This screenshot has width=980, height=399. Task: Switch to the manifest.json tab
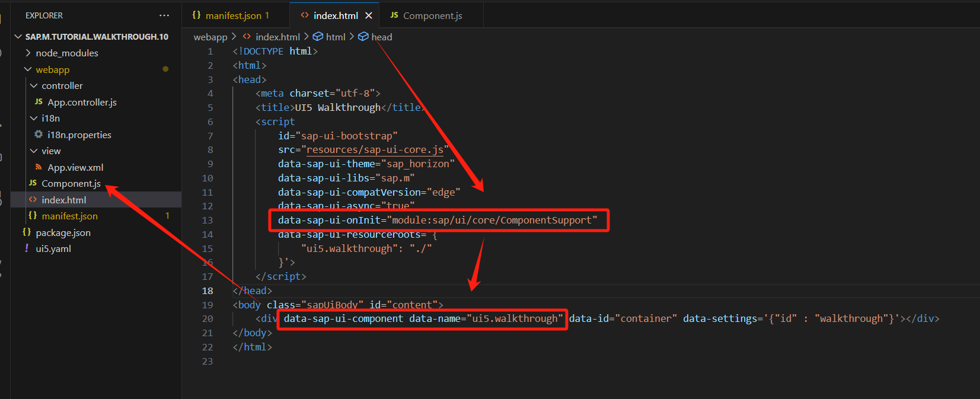pos(233,15)
